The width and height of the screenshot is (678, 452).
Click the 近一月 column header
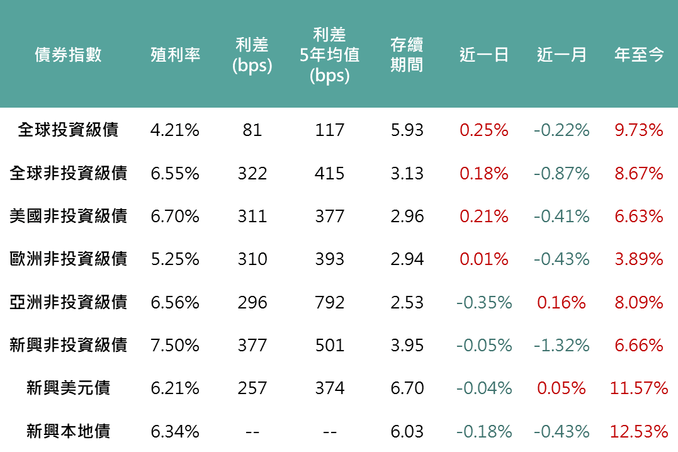(562, 55)
